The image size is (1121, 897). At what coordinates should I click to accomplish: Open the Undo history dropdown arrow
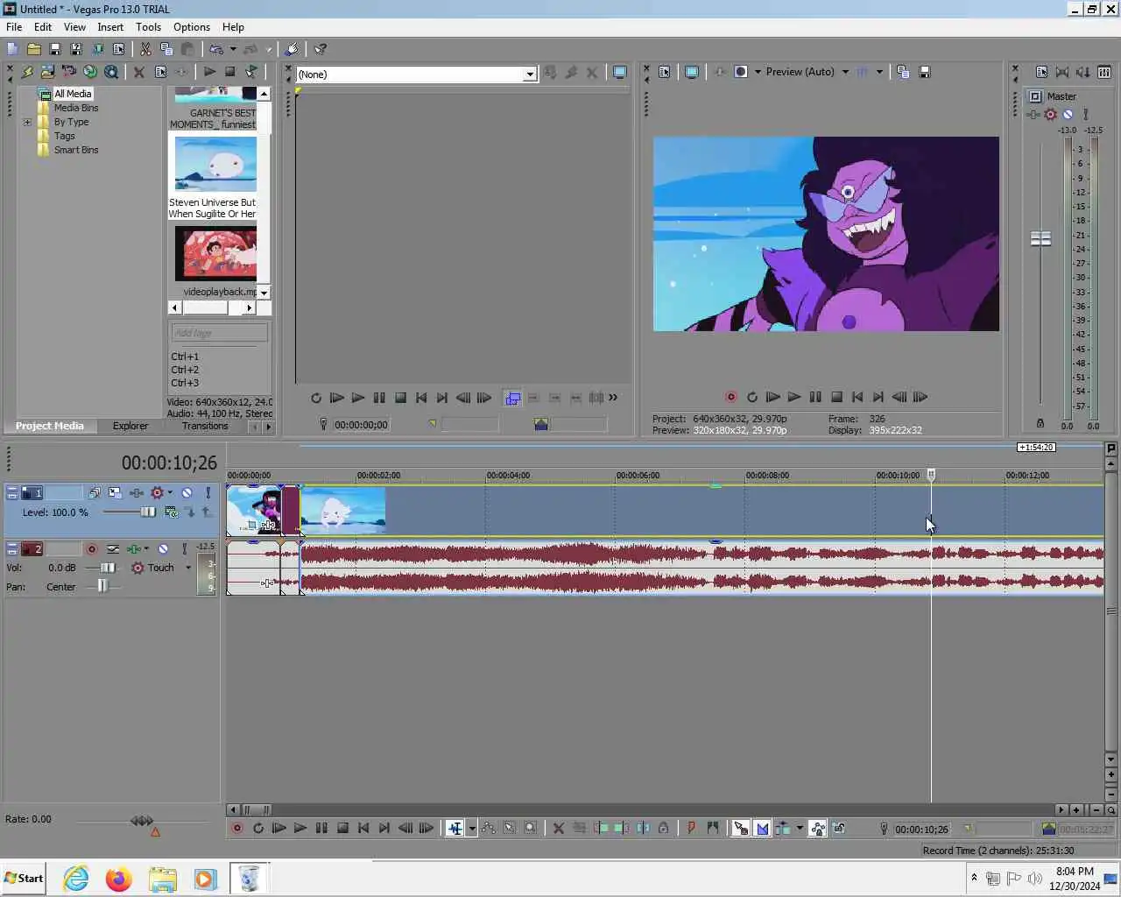tap(233, 49)
